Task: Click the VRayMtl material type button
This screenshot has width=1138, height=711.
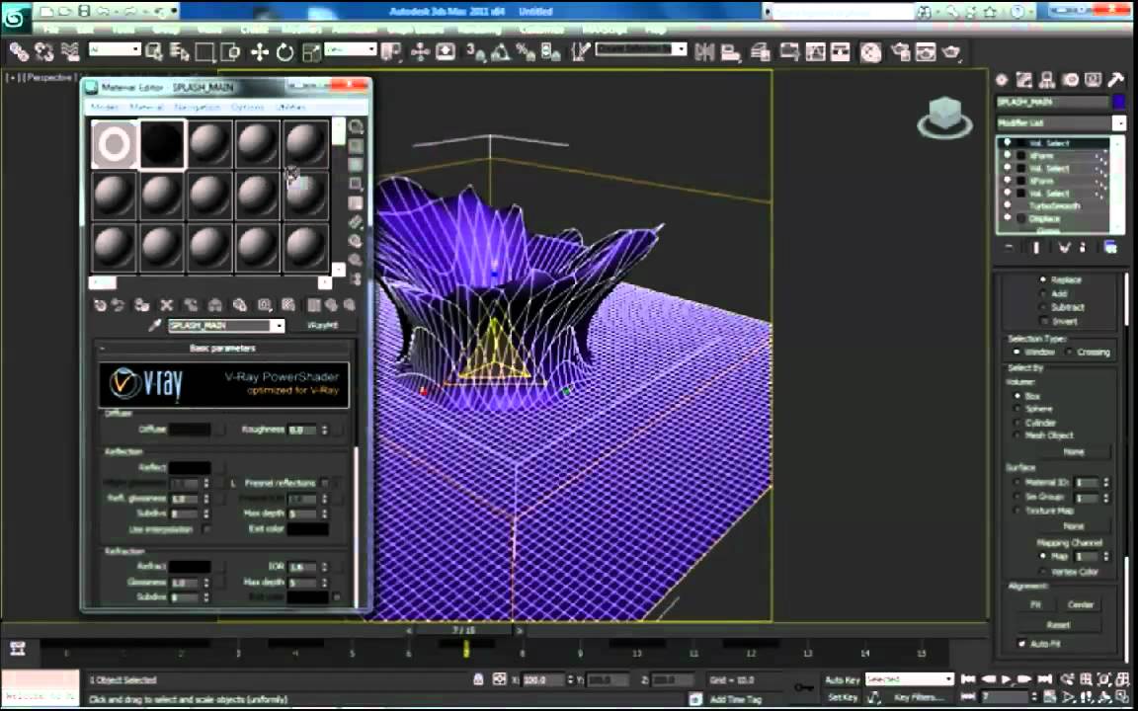Action: click(x=322, y=326)
